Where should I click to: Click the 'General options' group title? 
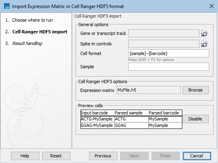point(93,24)
